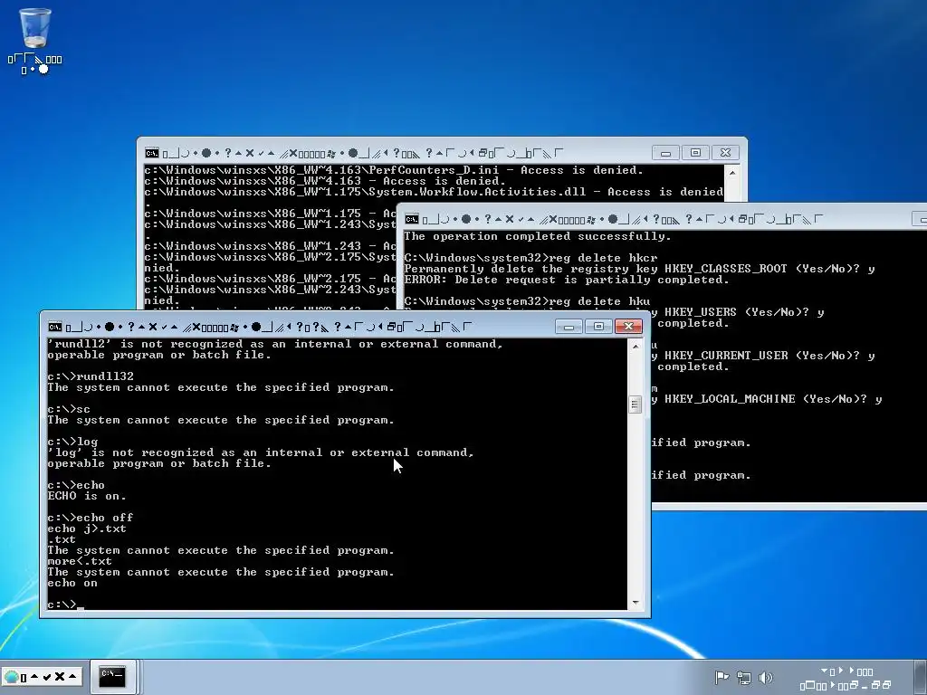This screenshot has height=695, width=927.
Task: Click the "PerfCounters_D.ini - Access is denied." line
Action: tap(393, 170)
